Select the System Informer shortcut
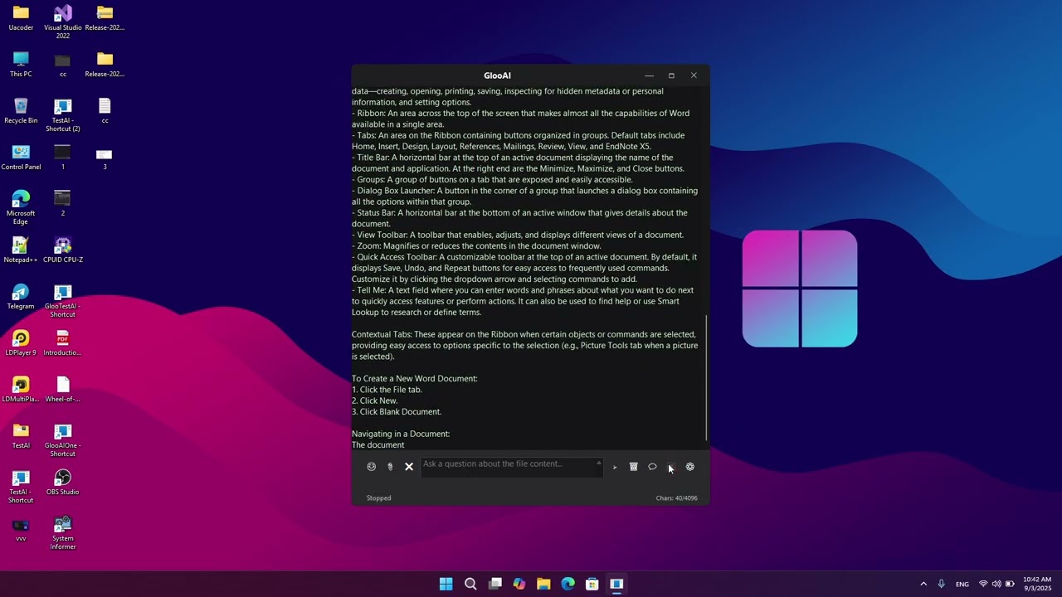Screen dimensions: 1062x597 coord(63,533)
